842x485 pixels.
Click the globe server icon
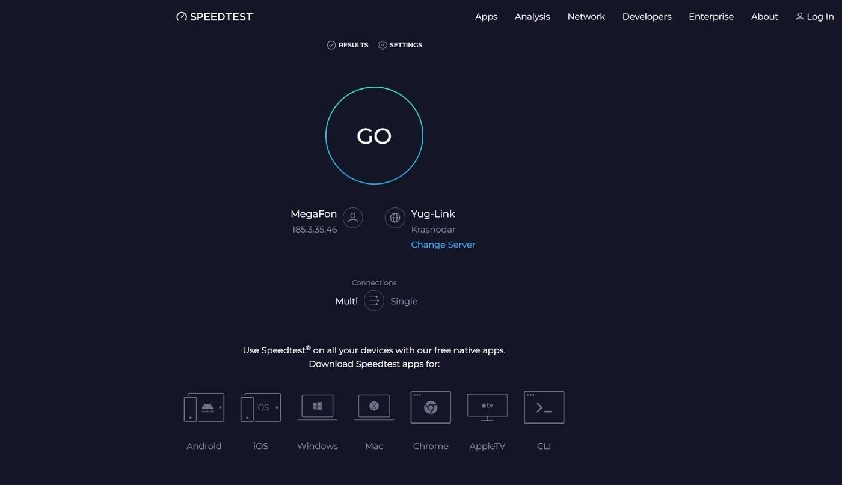[x=395, y=218]
